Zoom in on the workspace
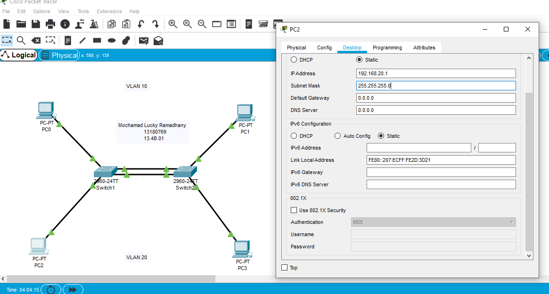Viewport: 549px width, 294px height. (172, 24)
